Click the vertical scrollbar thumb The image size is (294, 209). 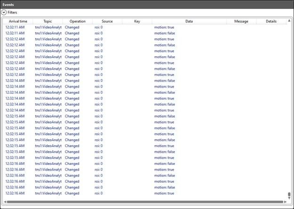tap(289, 194)
